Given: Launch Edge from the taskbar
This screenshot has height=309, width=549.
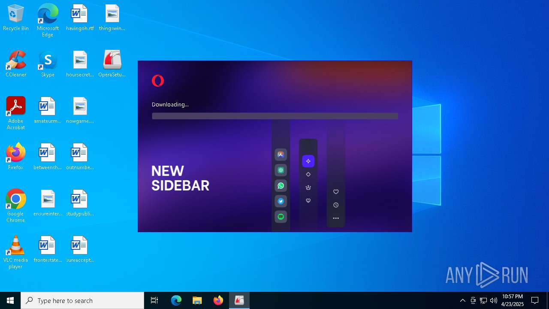Looking at the screenshot, I should [x=176, y=300].
